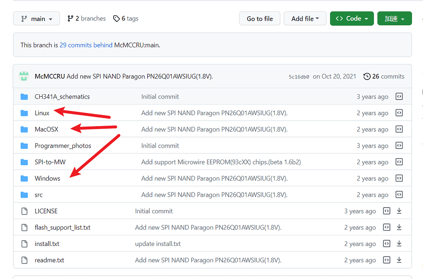
Task: View the 6 tags list
Action: tap(126, 18)
